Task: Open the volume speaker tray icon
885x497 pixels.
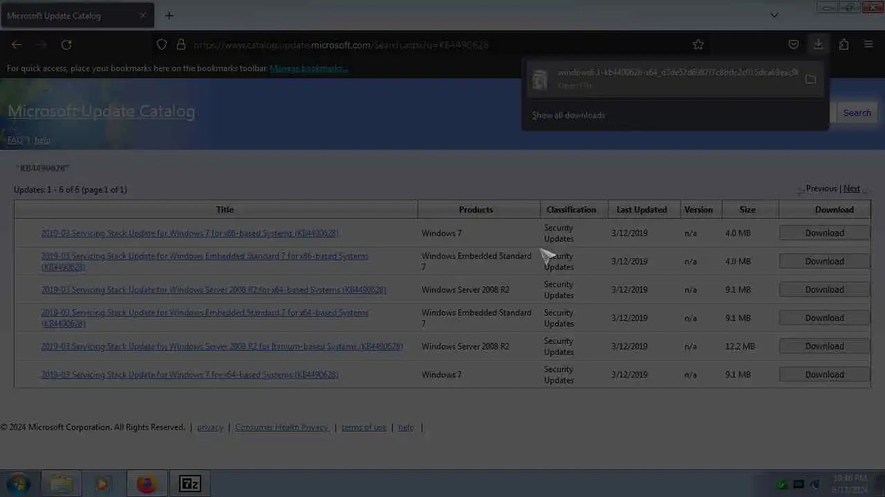Action: click(x=814, y=485)
